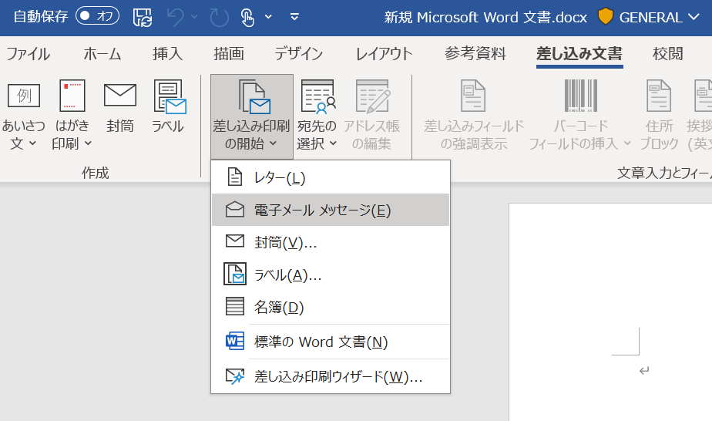Choose 名簿(D) from the menu
This screenshot has height=421, width=712.
[x=331, y=307]
